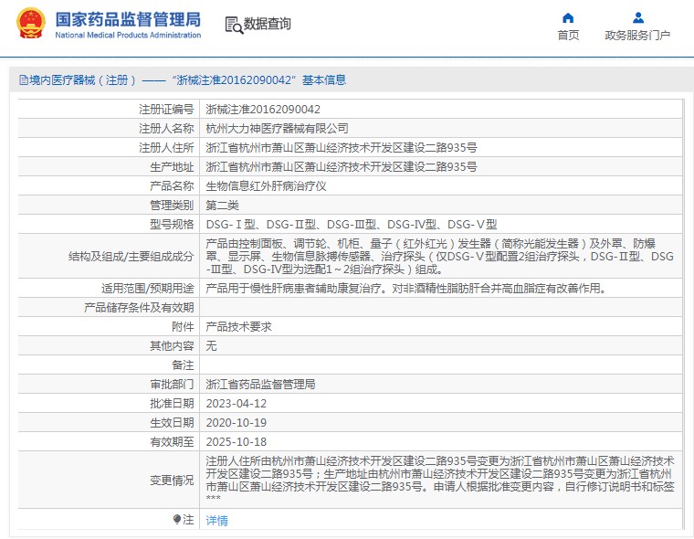Open the 详情 link
This screenshot has width=694, height=539.
coord(216,520)
